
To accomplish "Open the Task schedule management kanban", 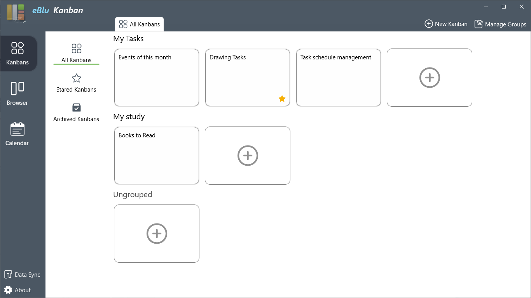I will (339, 78).
